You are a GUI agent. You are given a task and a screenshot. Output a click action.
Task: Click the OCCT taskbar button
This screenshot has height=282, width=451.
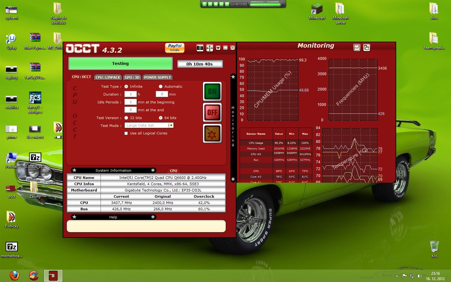coord(53,276)
